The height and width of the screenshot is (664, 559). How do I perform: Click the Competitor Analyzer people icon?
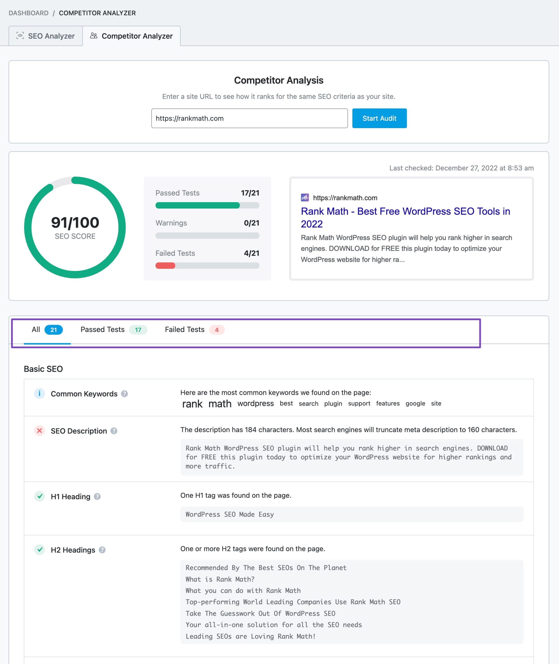94,36
